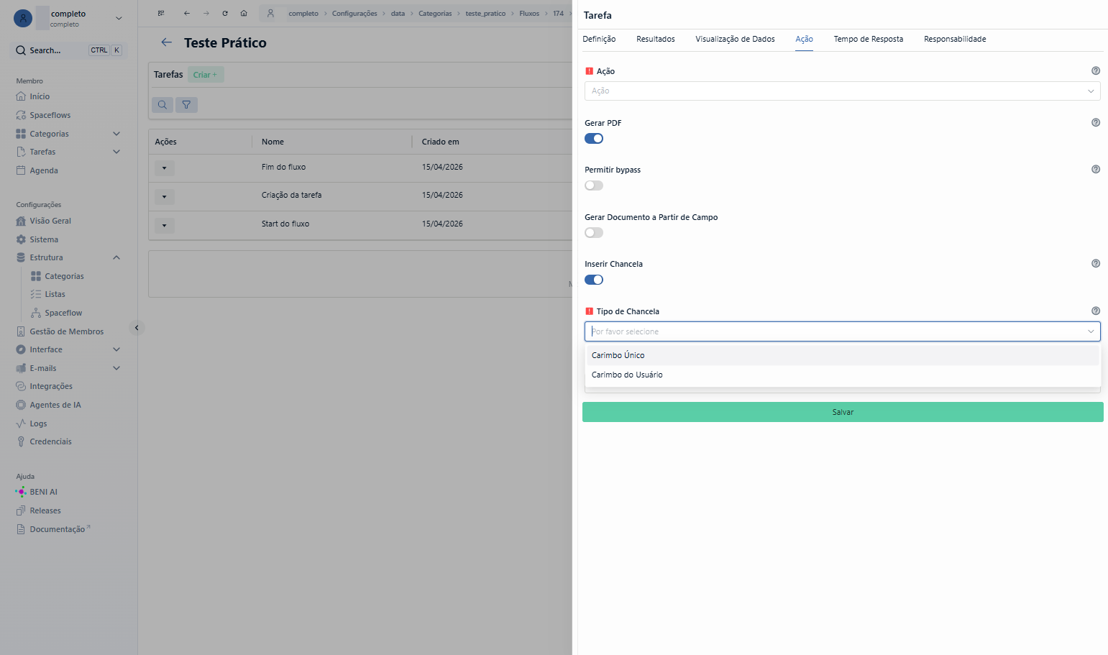Viewport: 1108px width, 655px height.
Task: Open the completo workspace switcher
Action: coord(68,18)
